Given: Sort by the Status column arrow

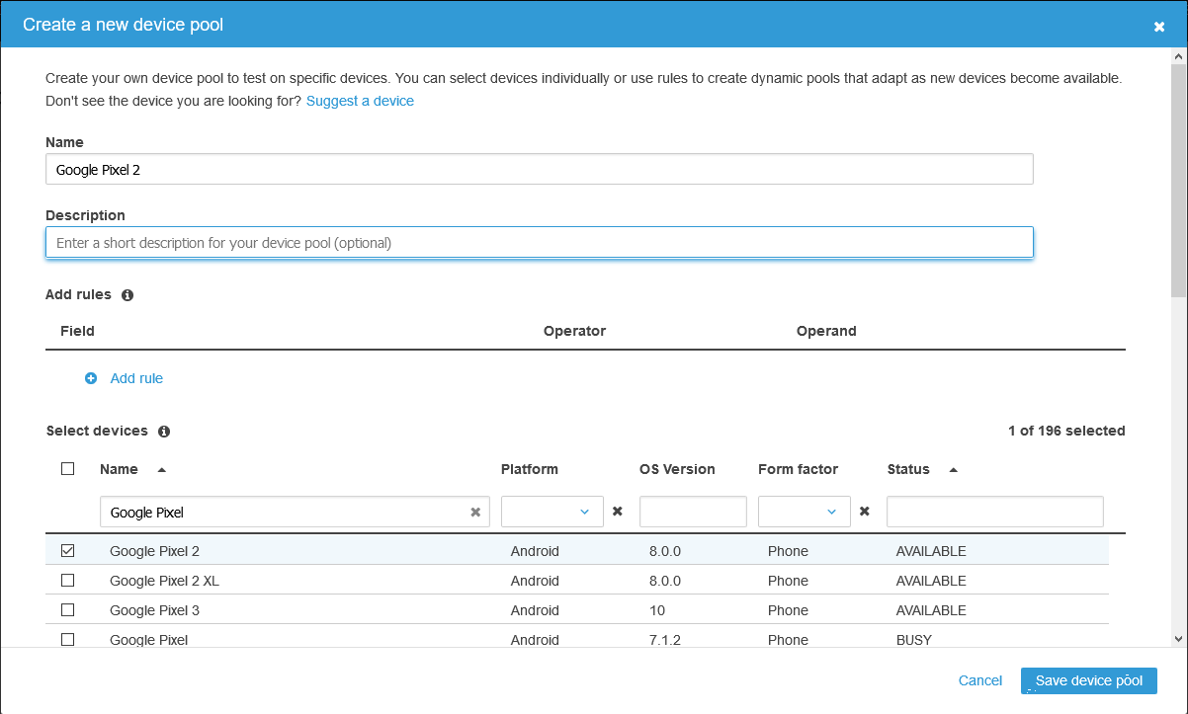Looking at the screenshot, I should click(954, 470).
